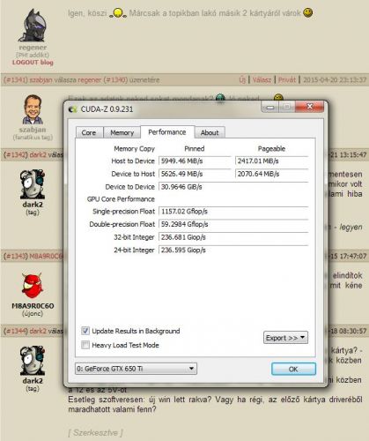Viewport: 369px width, 441px height.
Task: Click the smiley emoticon after 'várok'
Action: [308, 12]
